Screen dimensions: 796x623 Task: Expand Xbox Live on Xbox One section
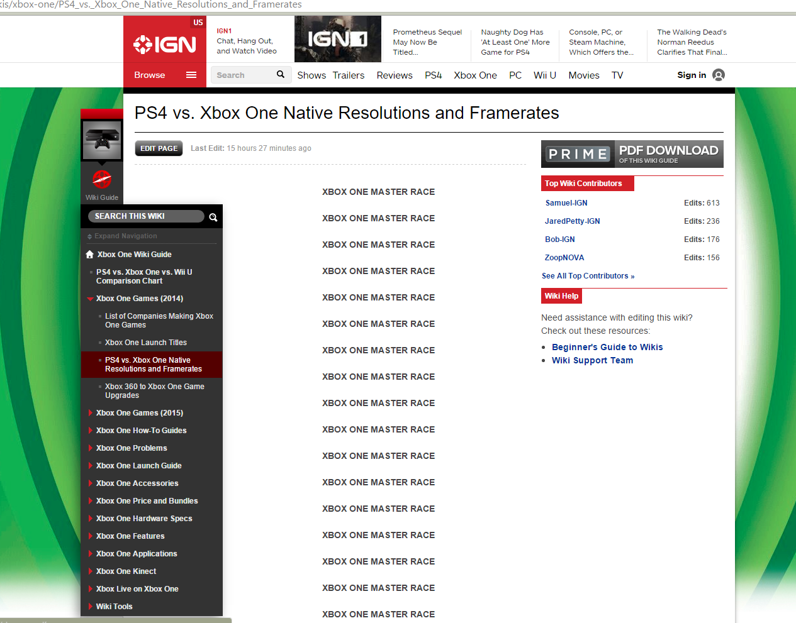coord(91,589)
